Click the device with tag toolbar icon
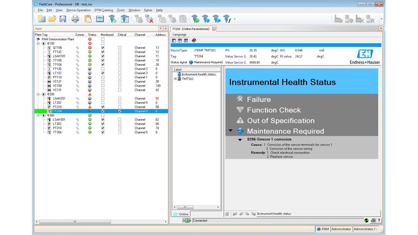Image resolution: width=418 pixels, height=235 pixels. point(113,19)
